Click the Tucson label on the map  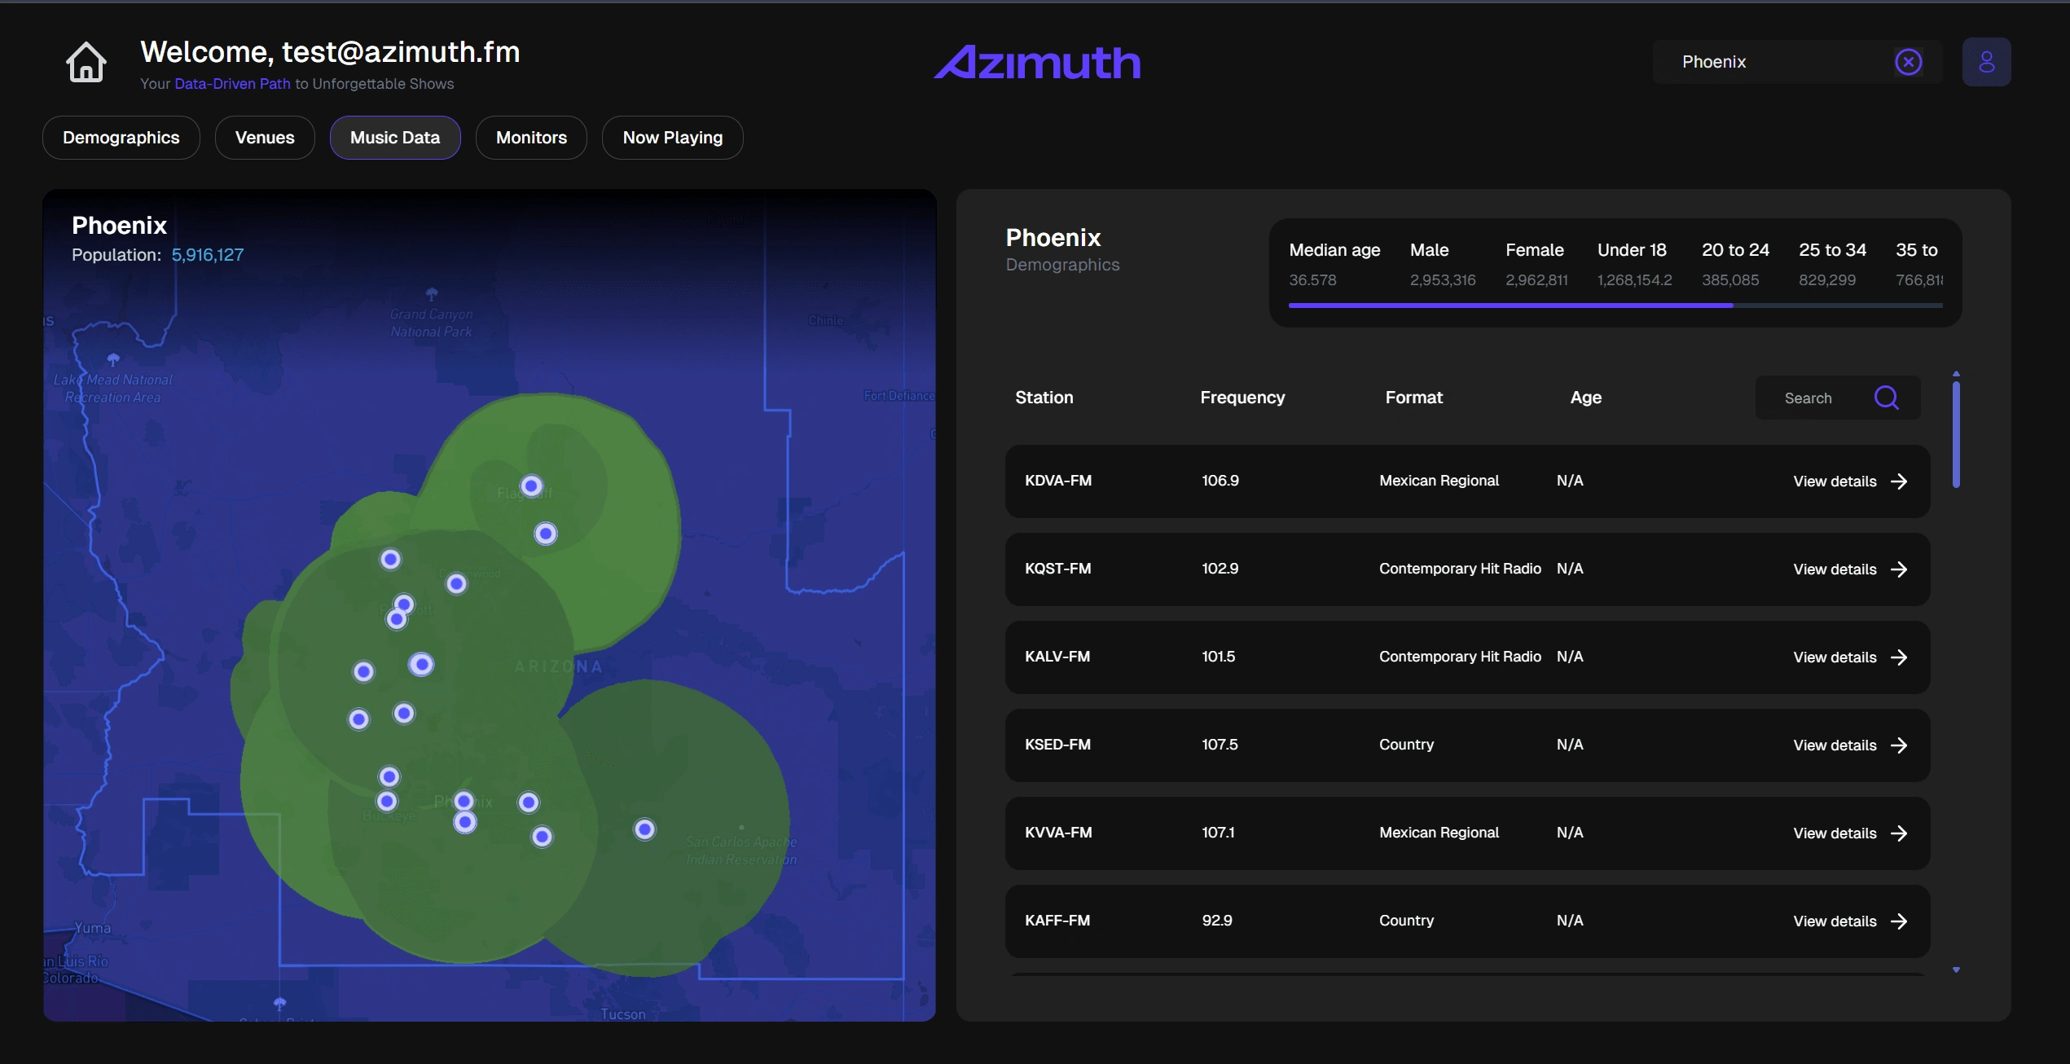pos(623,1014)
